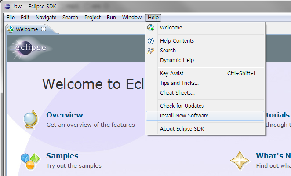
Task: Choose Search in the Help menu
Action: pyautogui.click(x=205, y=50)
